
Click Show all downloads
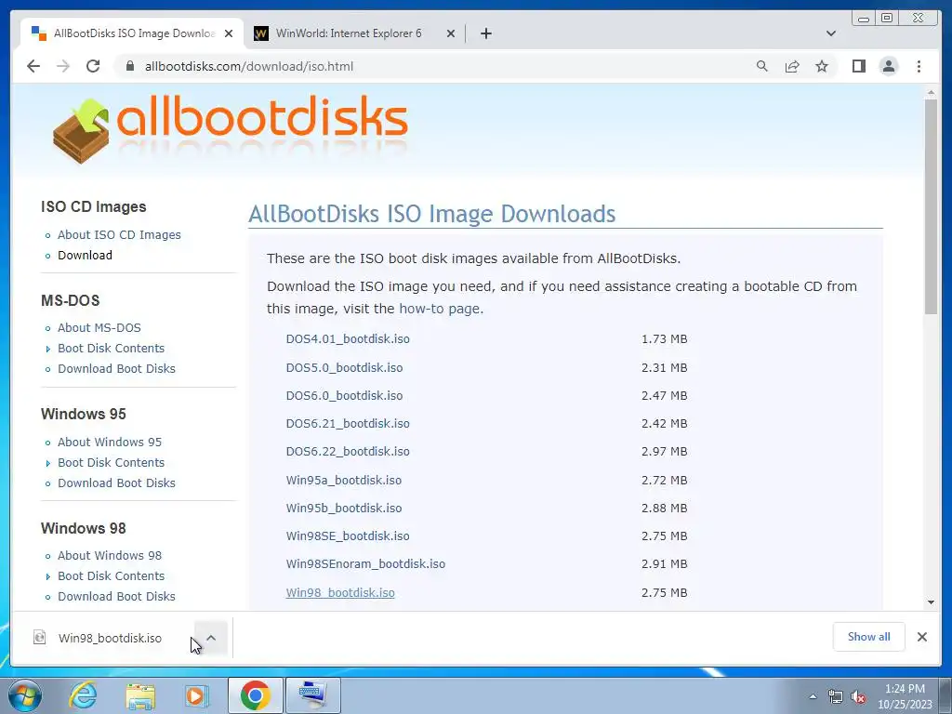coord(869,636)
